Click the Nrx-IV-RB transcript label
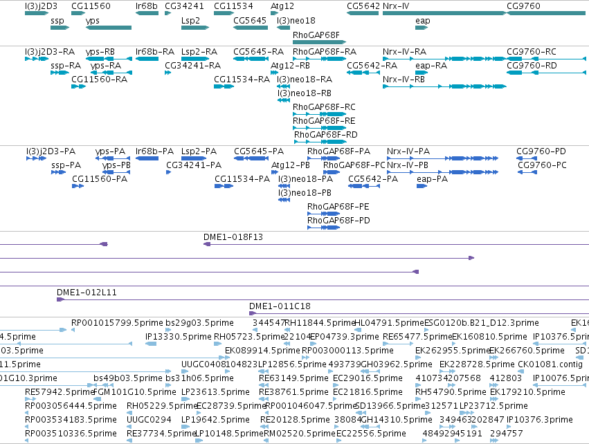589x444 pixels. click(404, 80)
